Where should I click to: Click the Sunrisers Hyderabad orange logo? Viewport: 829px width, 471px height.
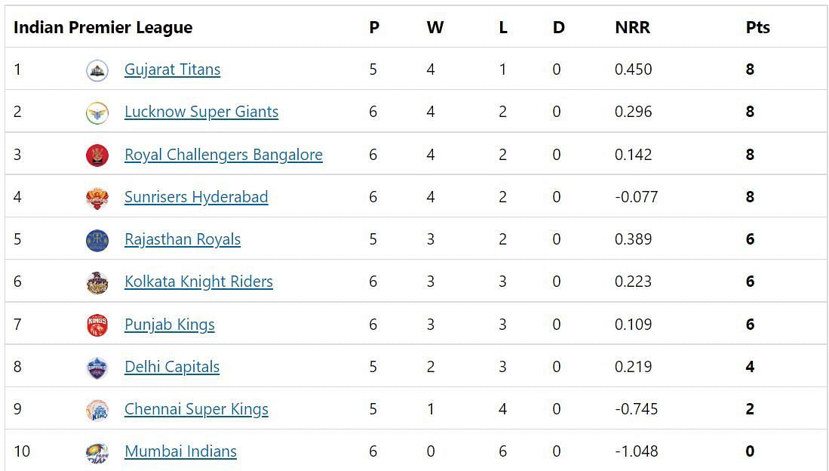pyautogui.click(x=97, y=198)
